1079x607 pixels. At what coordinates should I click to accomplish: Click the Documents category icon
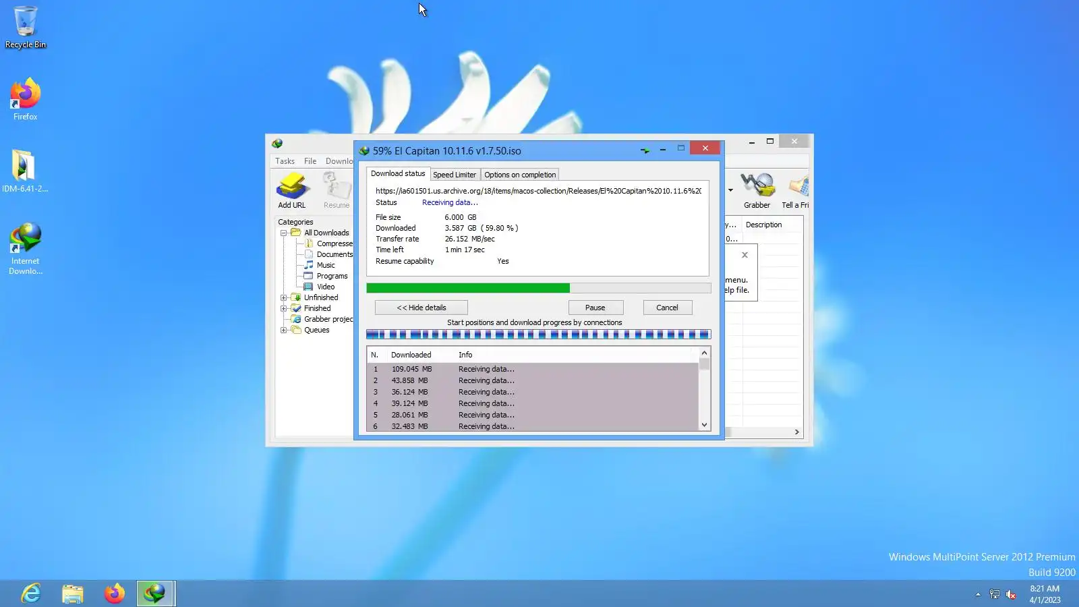click(308, 254)
